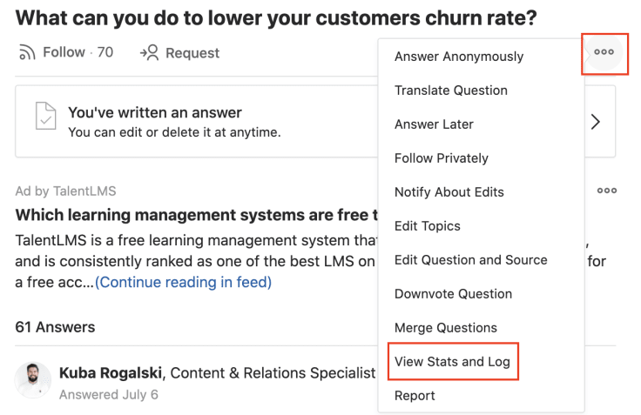The height and width of the screenshot is (415, 641).
Task: Select Downvote Question
Action: (453, 294)
